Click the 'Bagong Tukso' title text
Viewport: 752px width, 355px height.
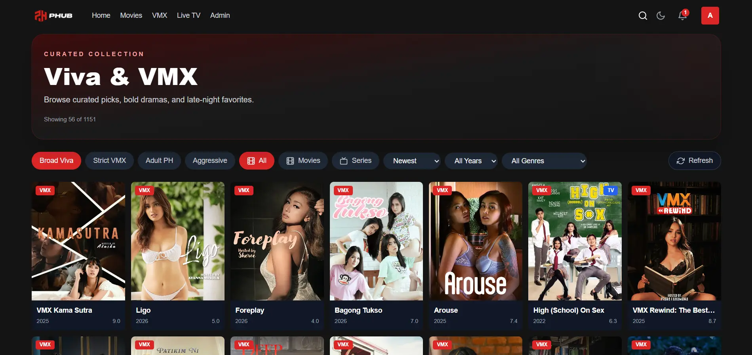coord(358,310)
